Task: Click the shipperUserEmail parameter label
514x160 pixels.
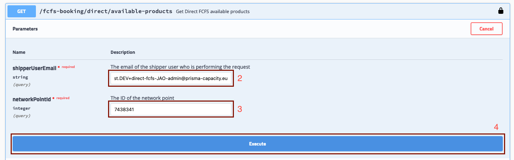Action: click(34, 68)
